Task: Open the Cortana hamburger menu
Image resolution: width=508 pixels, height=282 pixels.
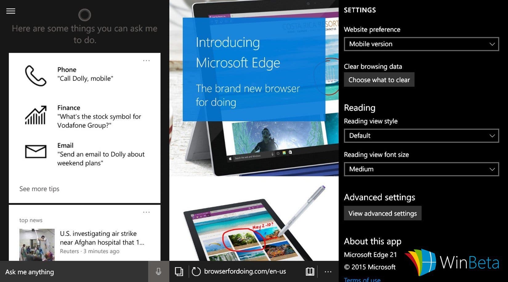Action: 11,11
